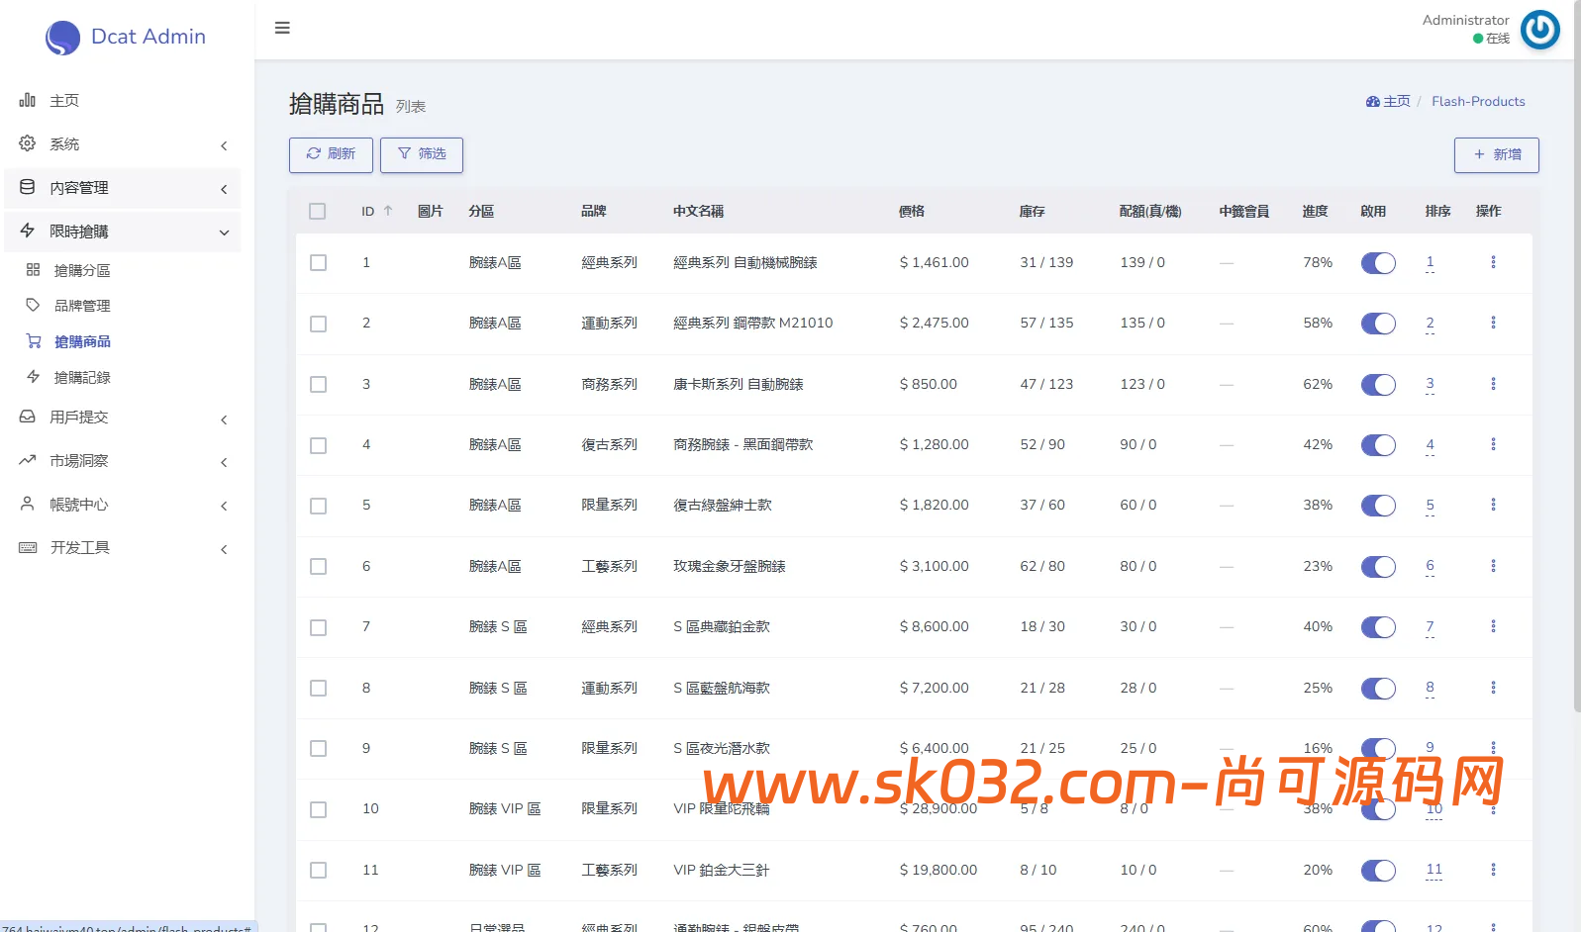The image size is (1581, 932).
Task: Open actions menu for row ID 1
Action: click(1493, 262)
